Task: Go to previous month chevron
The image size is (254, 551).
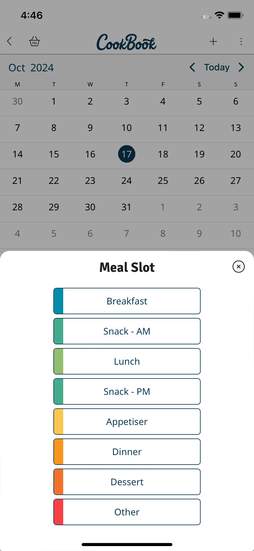Action: (192, 67)
